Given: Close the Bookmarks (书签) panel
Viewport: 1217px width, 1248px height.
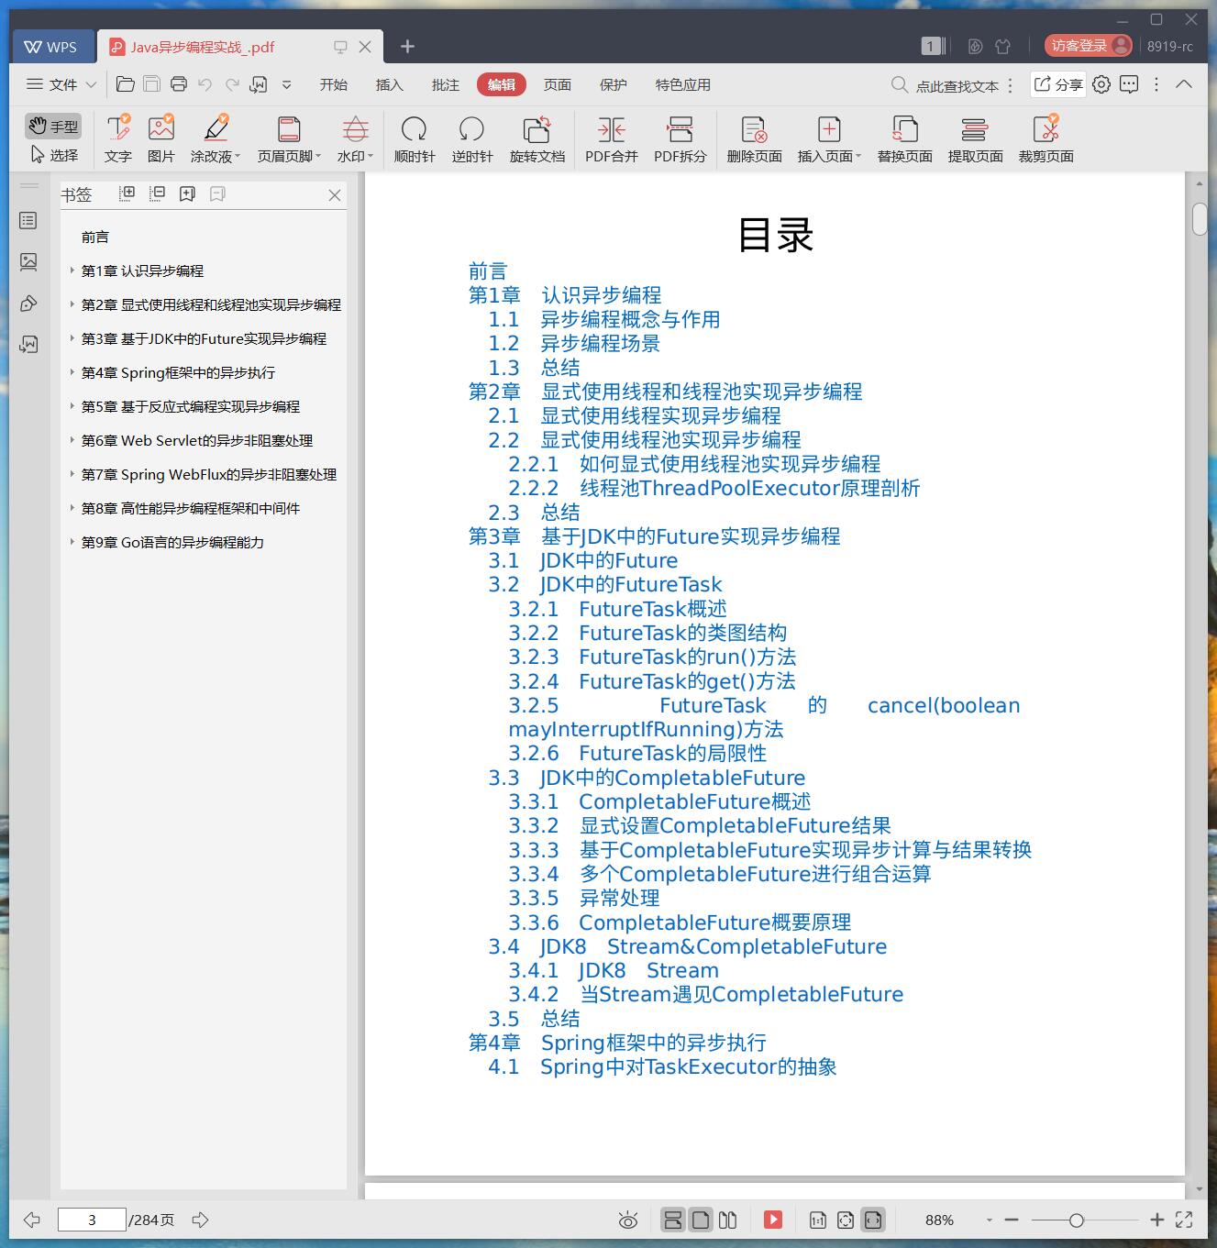Looking at the screenshot, I should coord(335,195).
